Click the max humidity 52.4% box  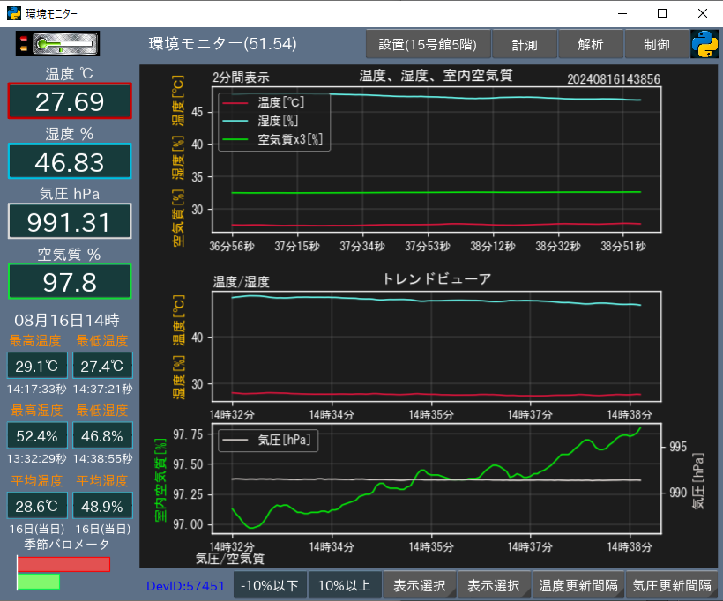pos(37,435)
